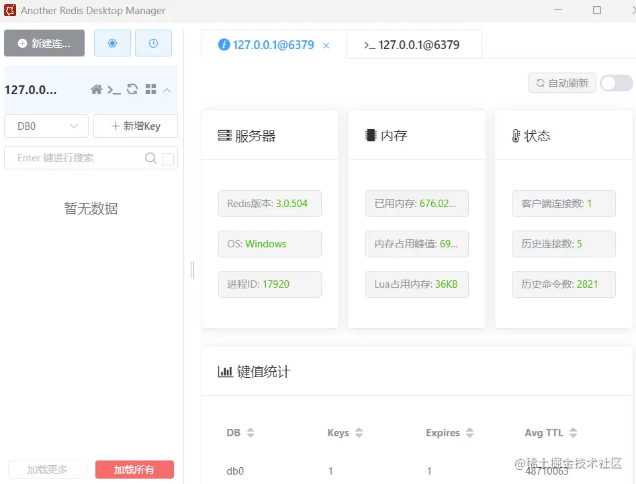Click the 历史连接数: 5 tag
636x484 pixels.
click(x=563, y=244)
